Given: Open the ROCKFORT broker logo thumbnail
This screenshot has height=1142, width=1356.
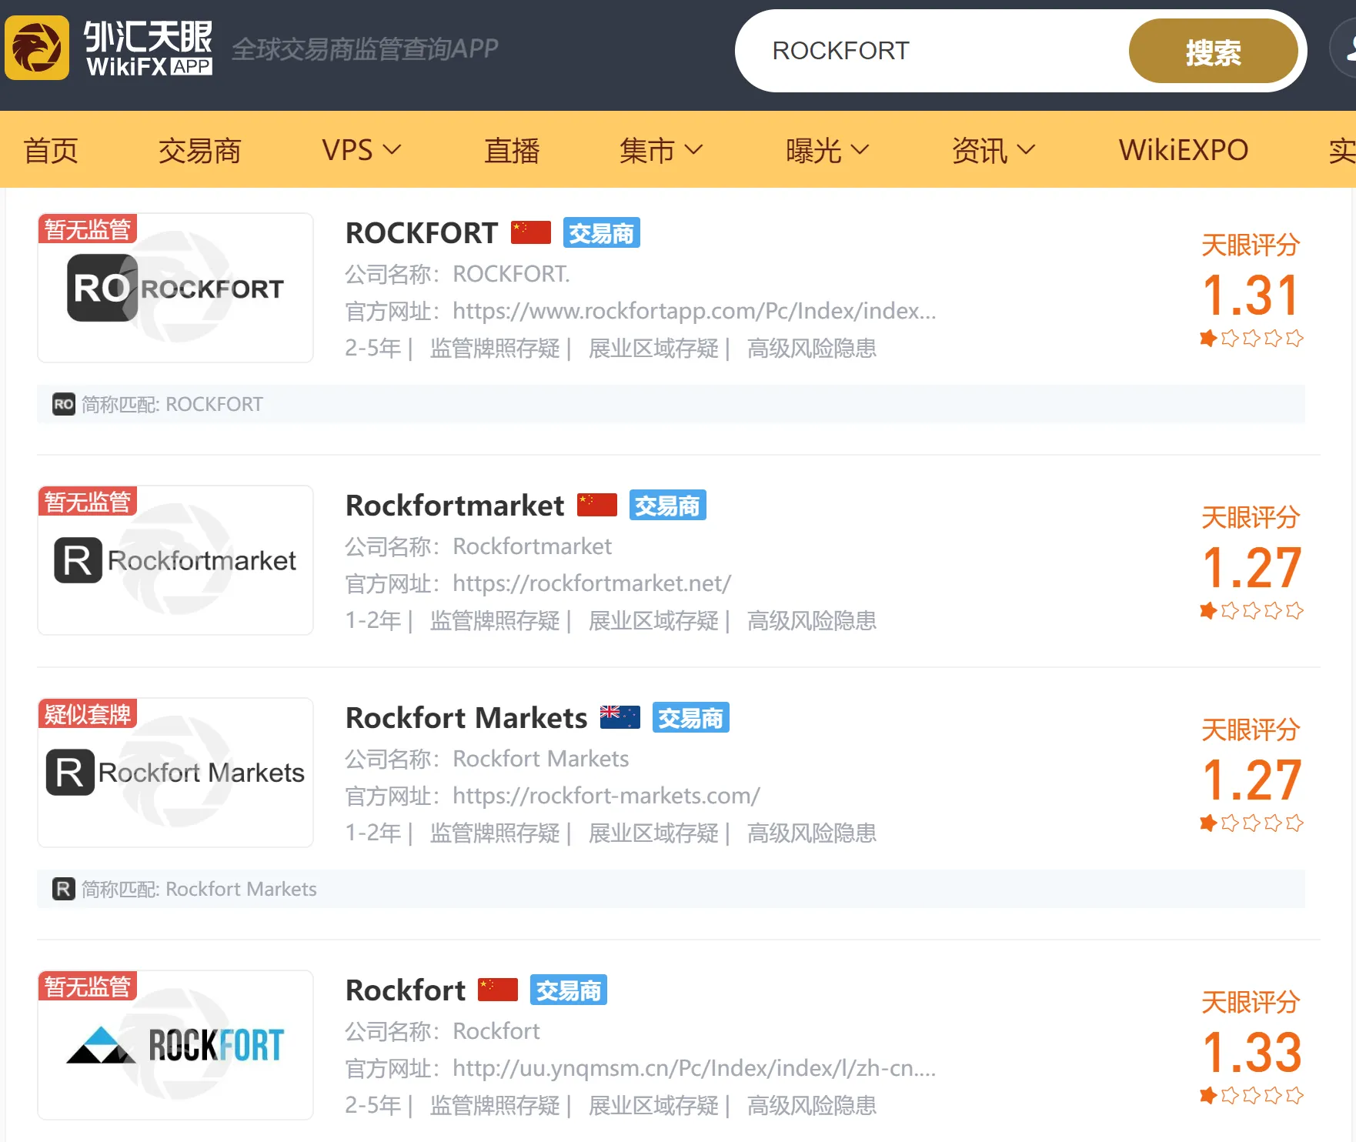Looking at the screenshot, I should pyautogui.click(x=175, y=288).
